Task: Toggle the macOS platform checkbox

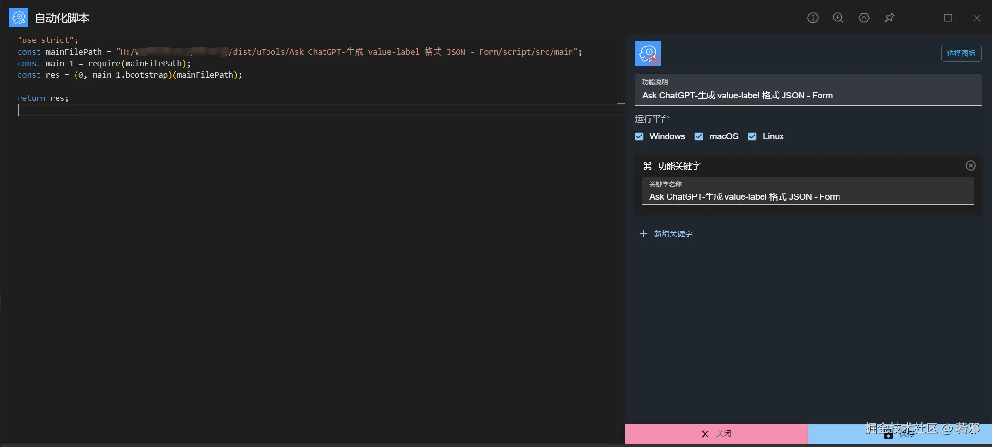Action: coord(699,136)
